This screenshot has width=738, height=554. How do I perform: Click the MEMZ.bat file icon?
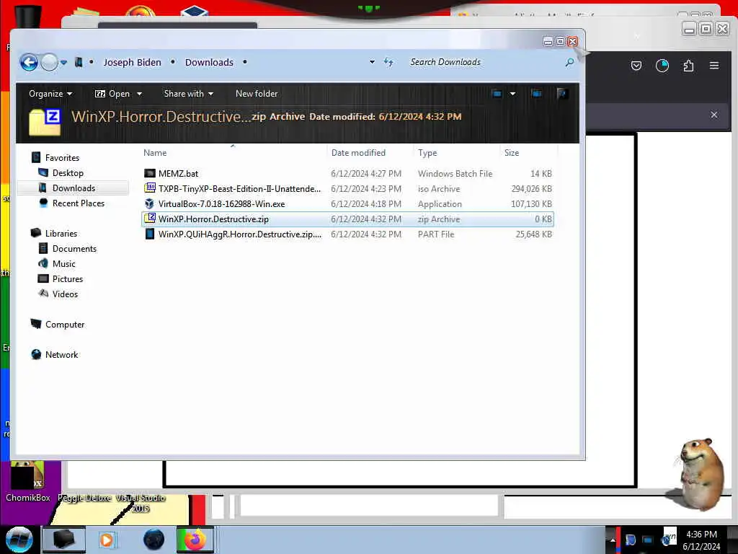150,173
